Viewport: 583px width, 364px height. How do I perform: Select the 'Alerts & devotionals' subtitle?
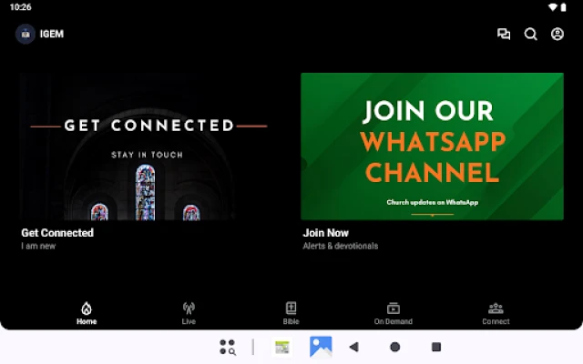click(340, 246)
